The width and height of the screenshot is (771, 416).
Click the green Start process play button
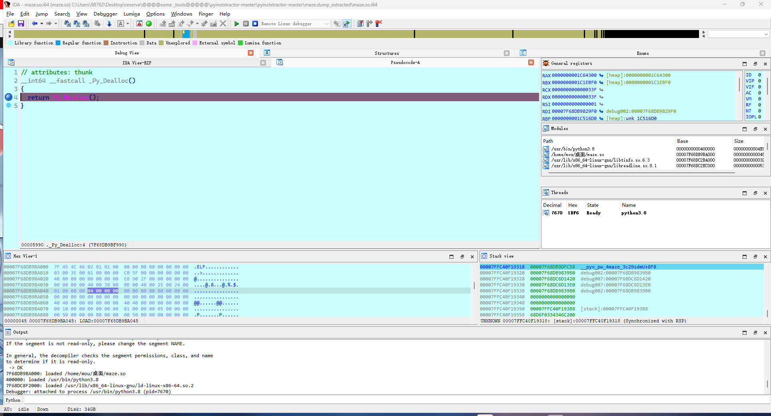(x=237, y=24)
